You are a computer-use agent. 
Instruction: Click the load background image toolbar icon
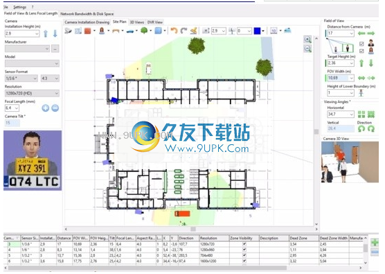point(78,31)
